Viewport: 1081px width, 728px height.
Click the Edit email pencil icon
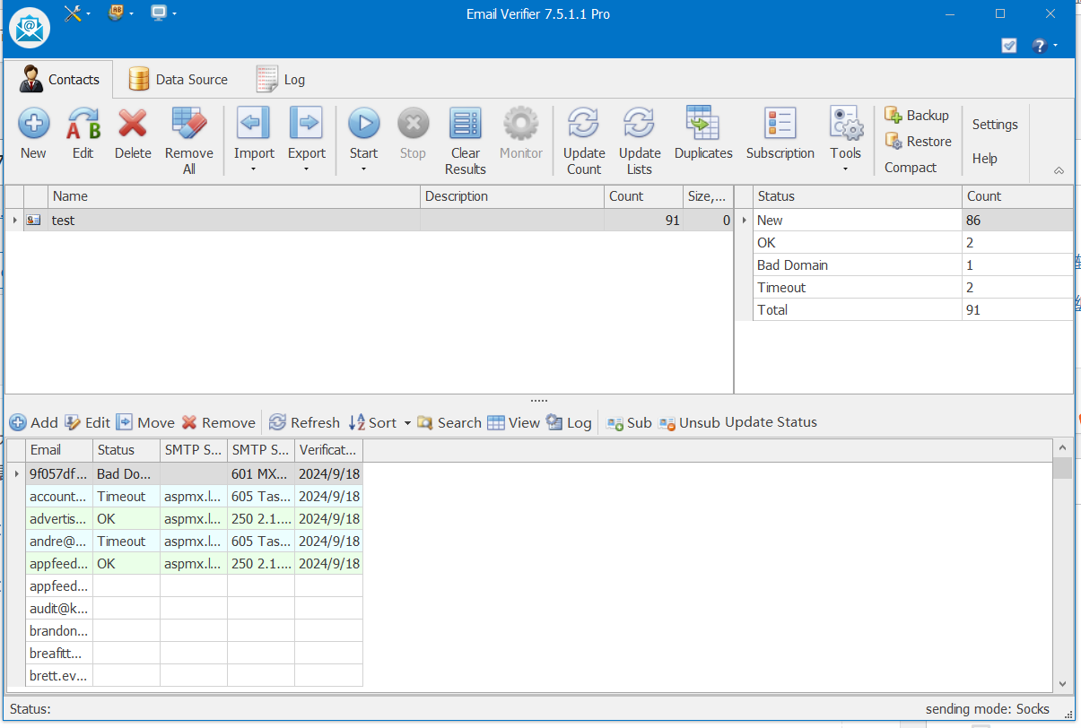(x=73, y=422)
